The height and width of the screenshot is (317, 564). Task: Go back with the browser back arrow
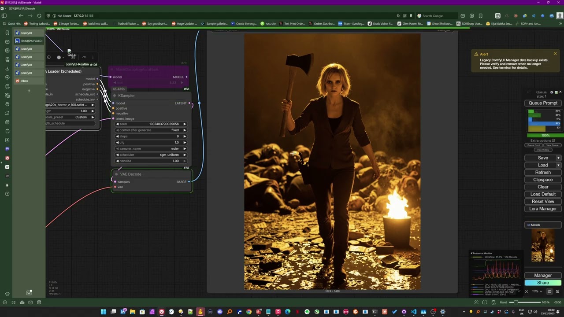click(21, 16)
